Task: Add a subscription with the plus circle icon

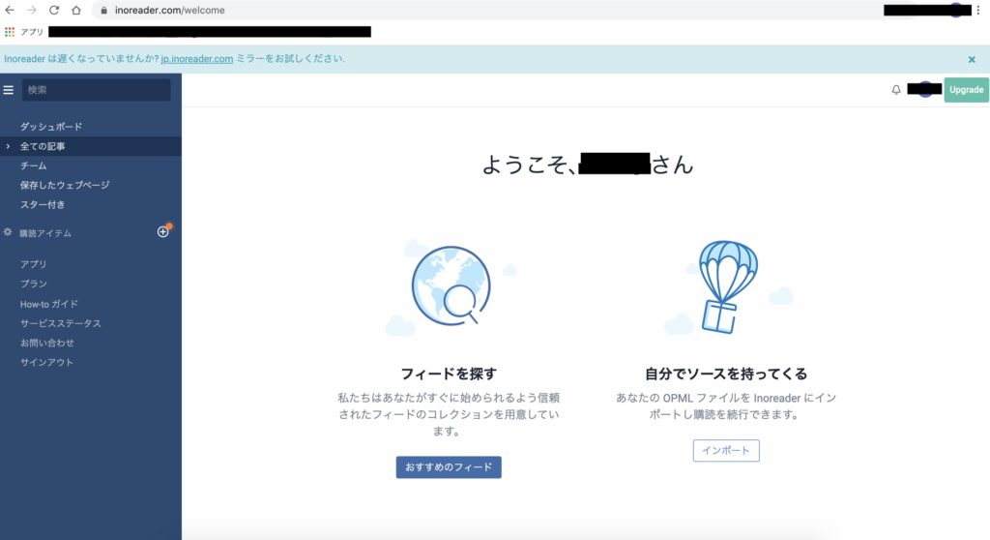Action: (162, 232)
